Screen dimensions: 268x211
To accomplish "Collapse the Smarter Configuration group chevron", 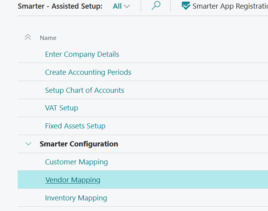I will 28,144.
